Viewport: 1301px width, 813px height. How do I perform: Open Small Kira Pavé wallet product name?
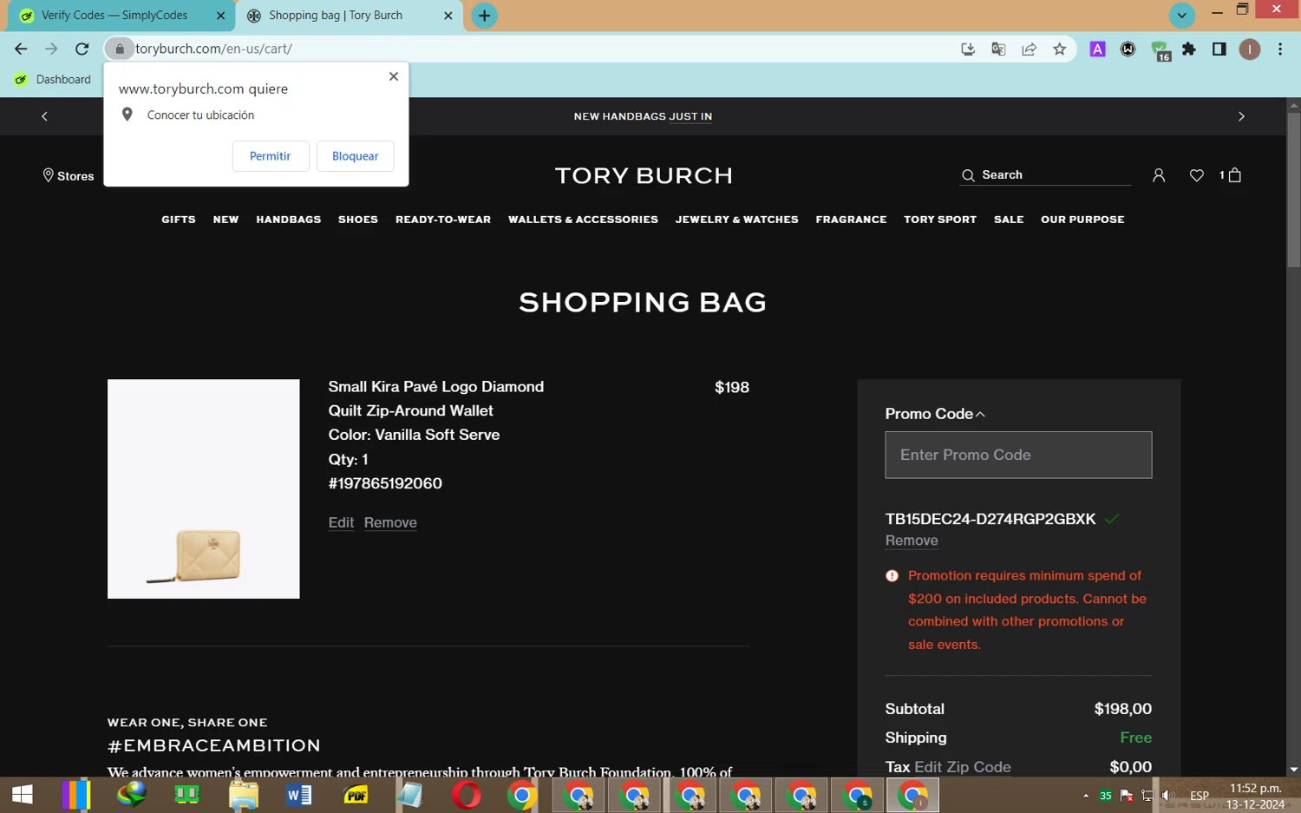click(x=436, y=398)
